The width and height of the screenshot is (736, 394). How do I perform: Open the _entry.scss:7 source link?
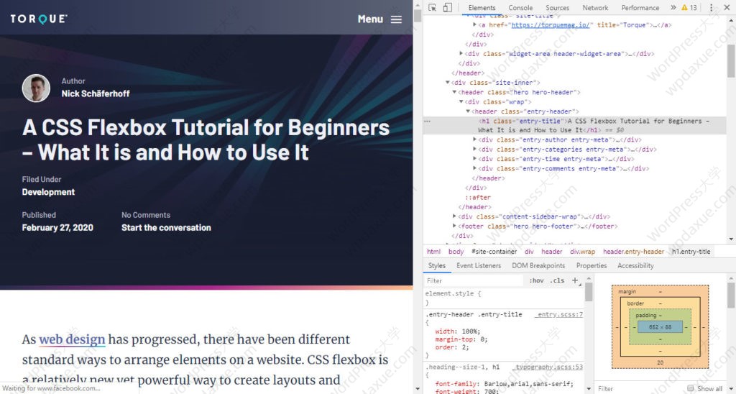coord(560,314)
